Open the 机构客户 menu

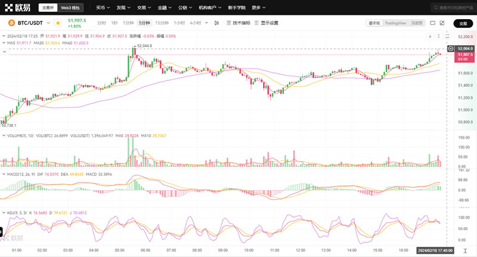click(x=210, y=8)
